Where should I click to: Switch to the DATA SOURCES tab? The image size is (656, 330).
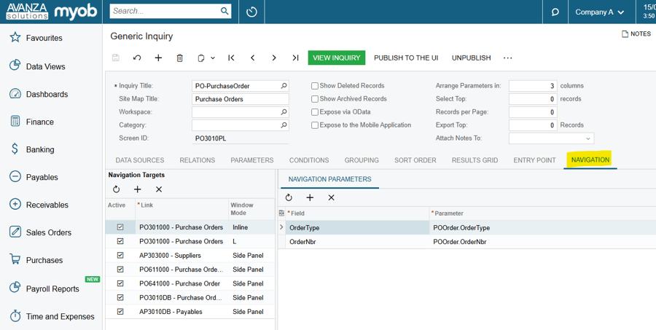click(140, 160)
